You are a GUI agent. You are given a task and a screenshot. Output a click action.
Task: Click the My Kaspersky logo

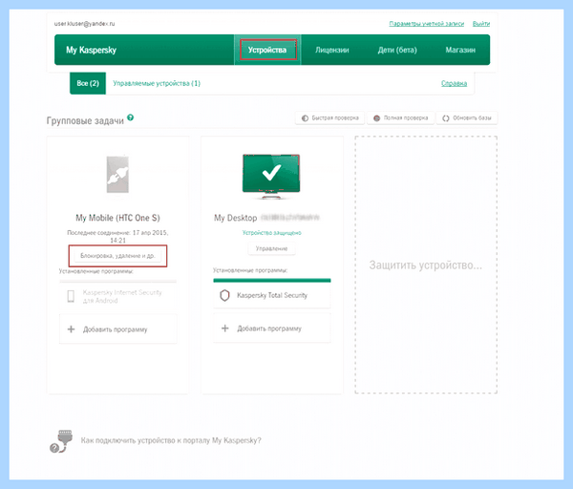tap(91, 50)
